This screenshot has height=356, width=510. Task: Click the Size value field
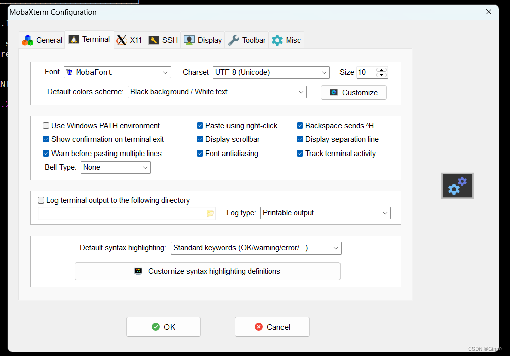coord(366,72)
